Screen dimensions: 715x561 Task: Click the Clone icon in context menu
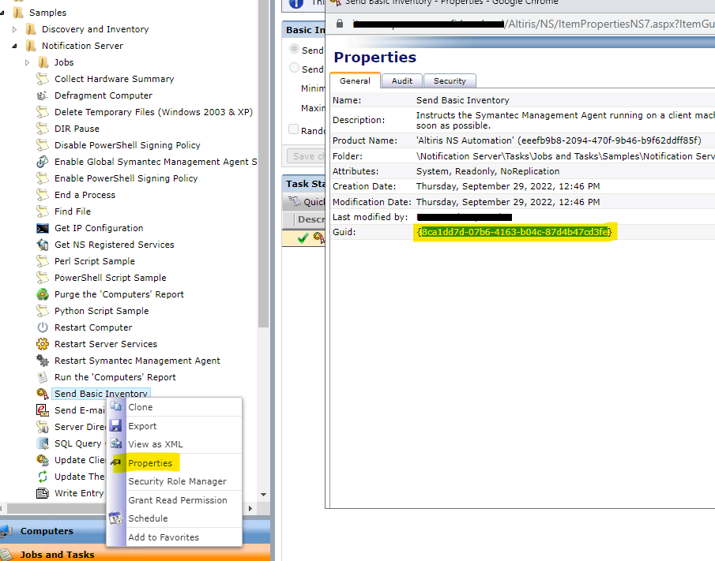tap(116, 406)
